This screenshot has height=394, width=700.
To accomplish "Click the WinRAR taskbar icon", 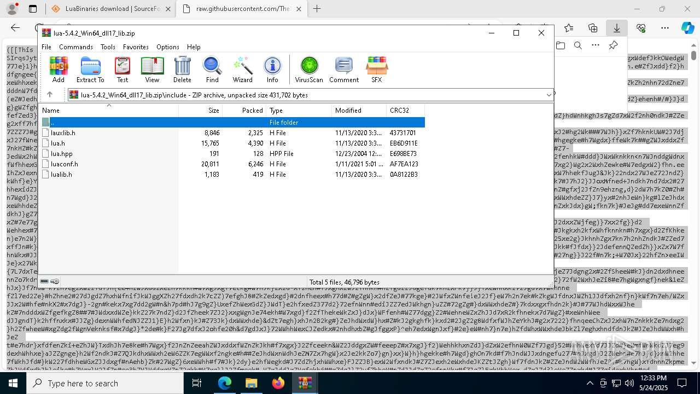I will click(x=305, y=383).
